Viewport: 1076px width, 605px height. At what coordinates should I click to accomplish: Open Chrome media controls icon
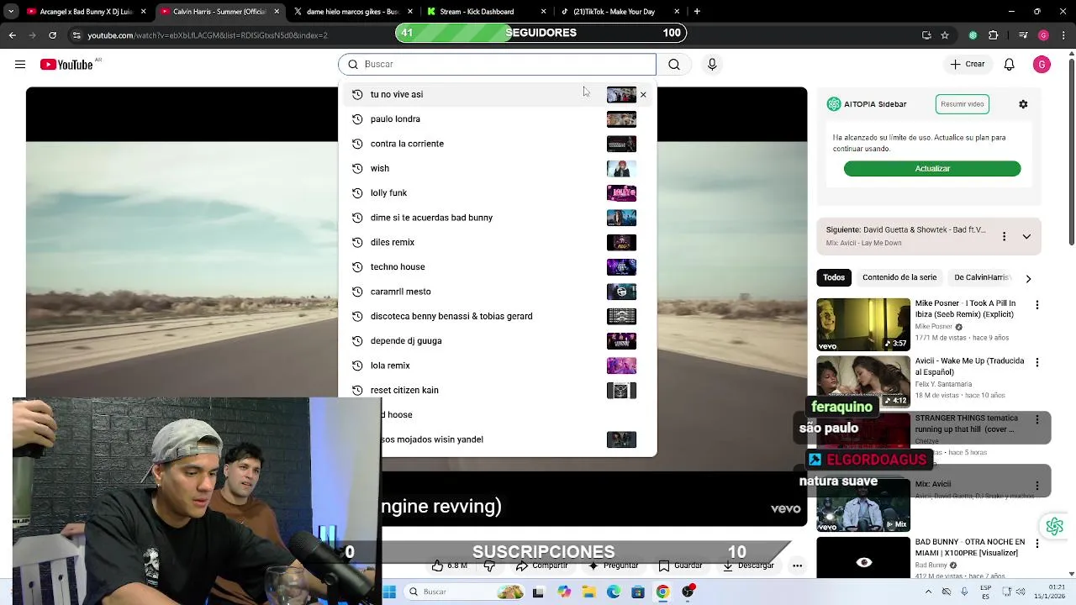click(x=1022, y=35)
